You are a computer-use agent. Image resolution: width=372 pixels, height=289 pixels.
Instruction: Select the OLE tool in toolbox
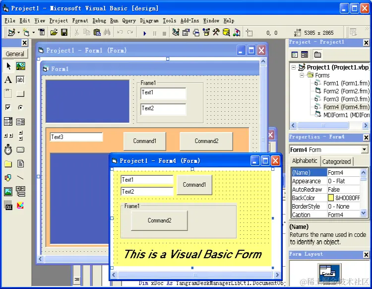pyautogui.click(x=8, y=206)
